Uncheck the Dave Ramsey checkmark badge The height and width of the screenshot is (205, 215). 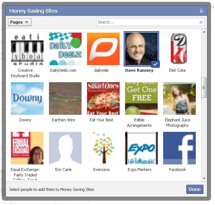155,64
